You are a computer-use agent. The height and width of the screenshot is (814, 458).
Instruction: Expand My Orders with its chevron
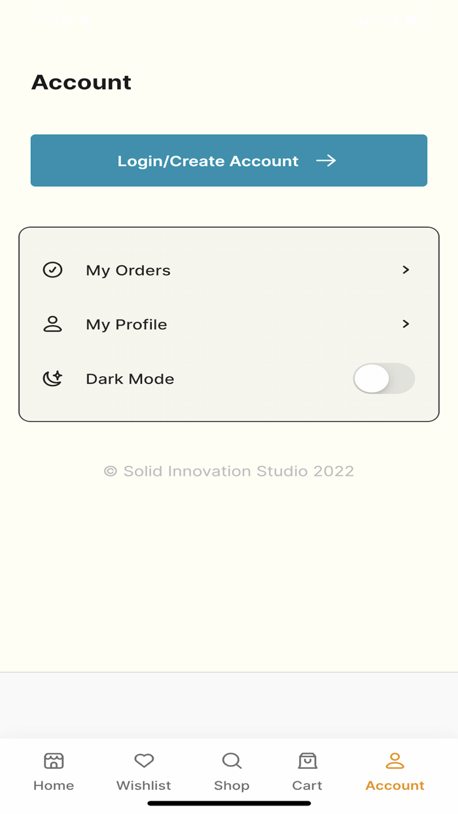(x=406, y=270)
